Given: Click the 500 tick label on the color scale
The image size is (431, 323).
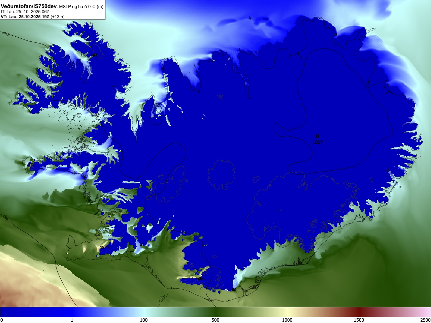Looking at the screenshot, I should click(x=215, y=320).
